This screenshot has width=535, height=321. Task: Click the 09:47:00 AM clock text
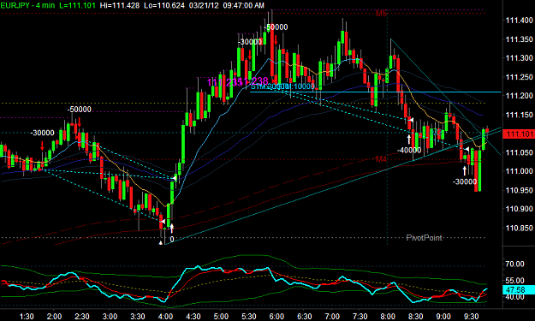click(x=243, y=5)
